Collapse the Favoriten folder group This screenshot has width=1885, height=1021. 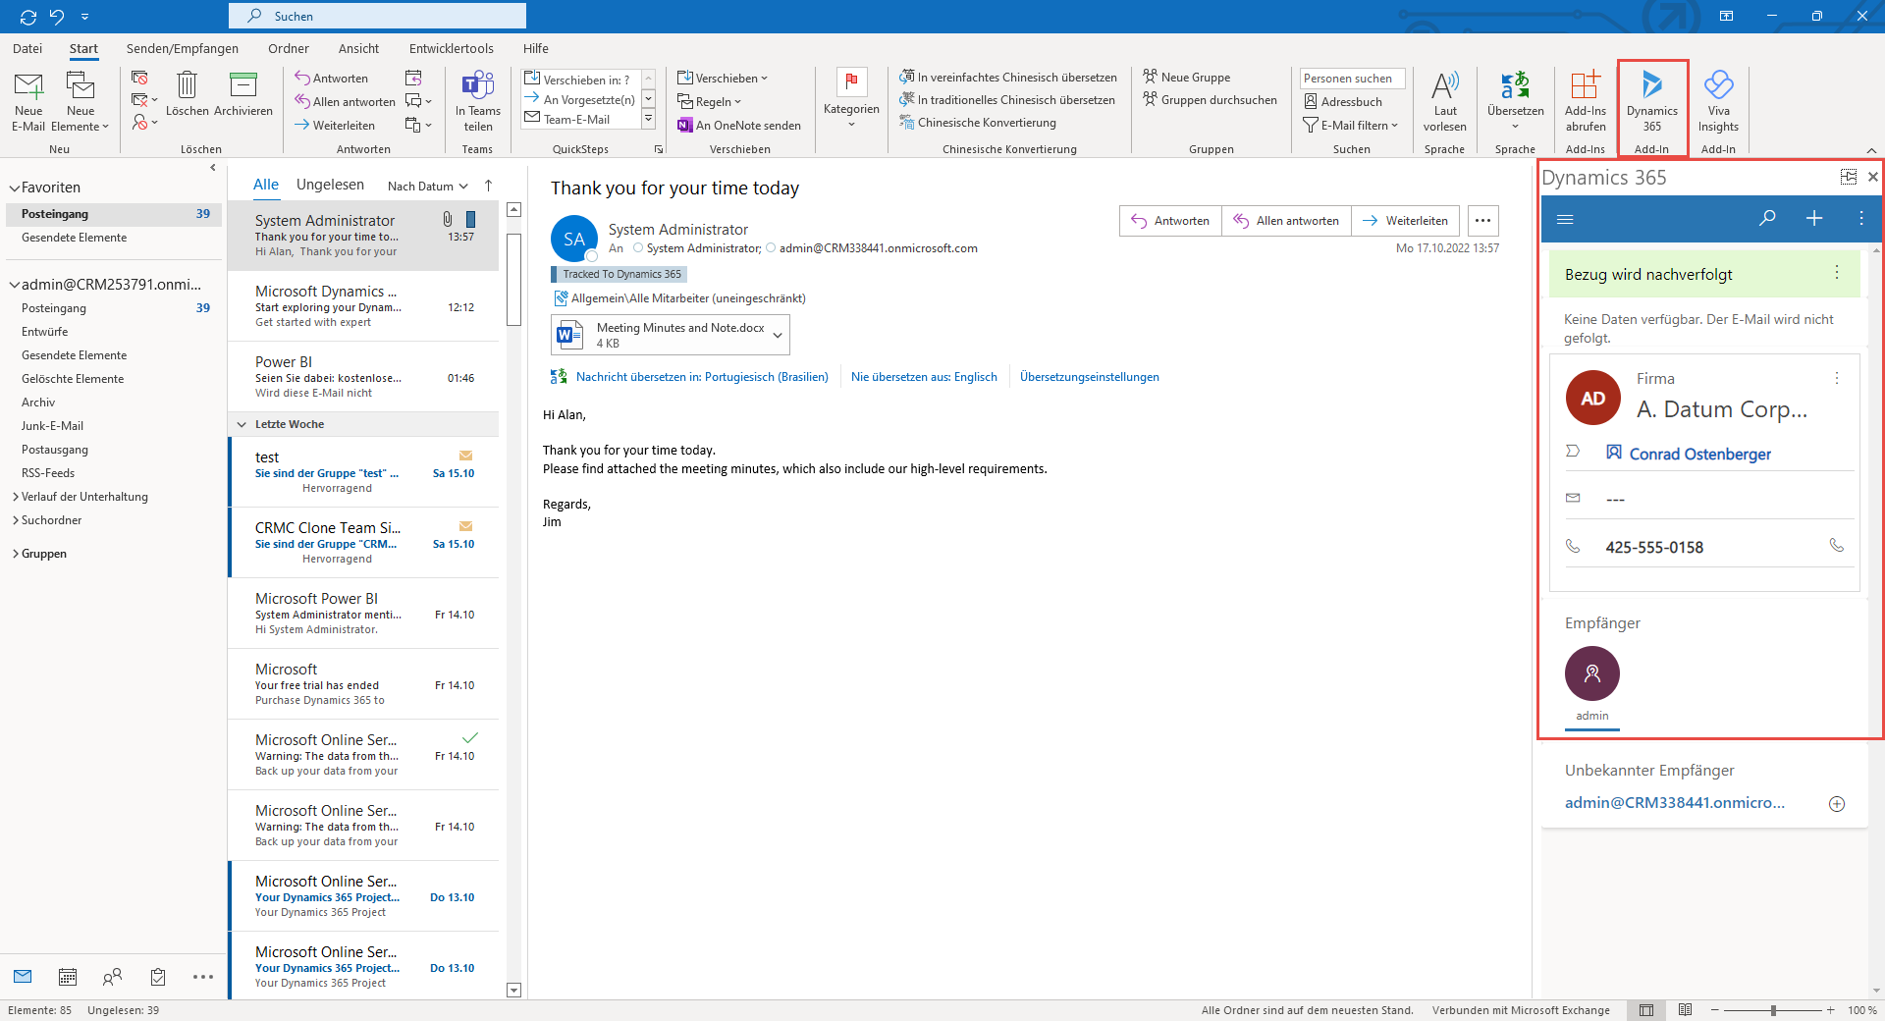14,188
